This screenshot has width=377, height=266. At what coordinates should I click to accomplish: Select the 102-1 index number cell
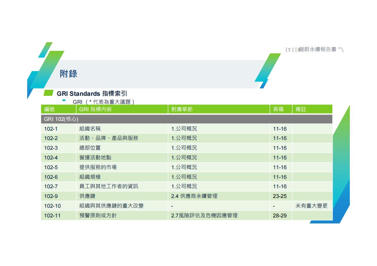[51, 129]
